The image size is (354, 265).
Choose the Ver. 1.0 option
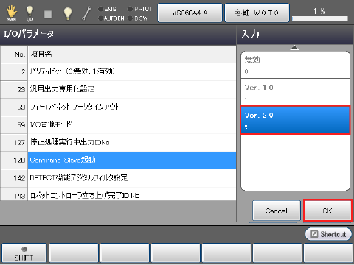295,92
